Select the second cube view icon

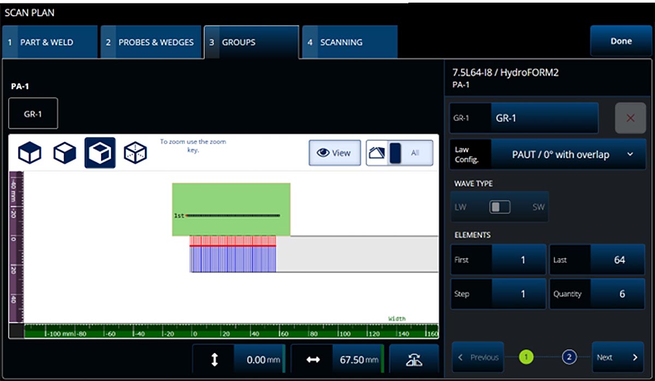click(x=64, y=153)
